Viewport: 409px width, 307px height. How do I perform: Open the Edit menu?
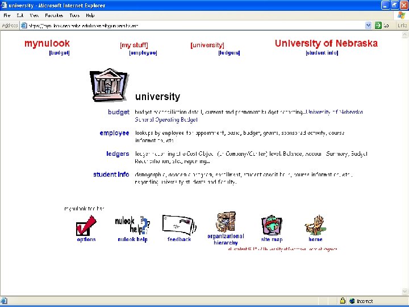[20, 15]
